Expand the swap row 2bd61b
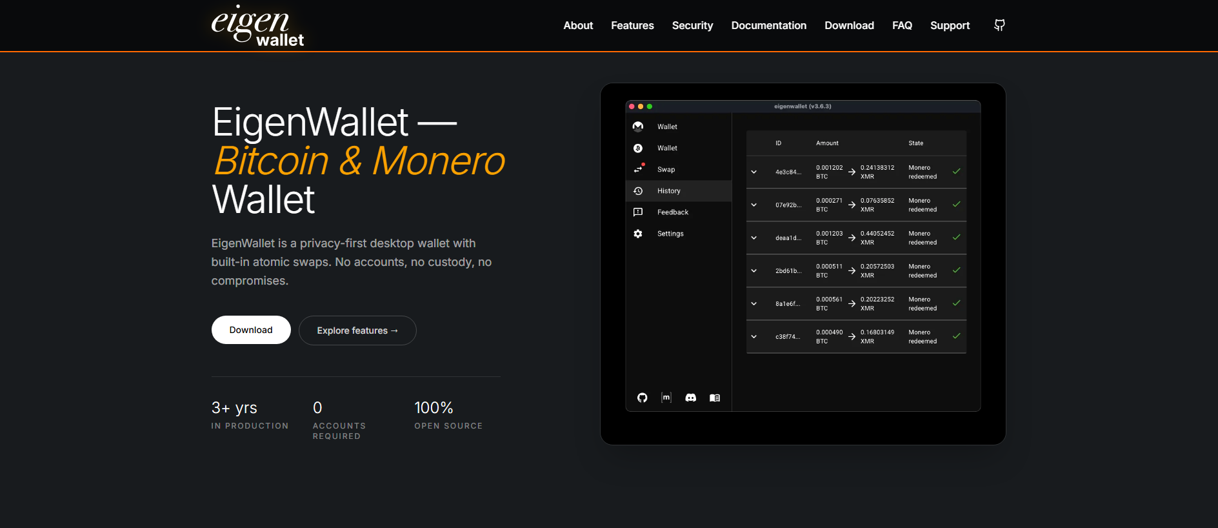The width and height of the screenshot is (1218, 528). [754, 270]
